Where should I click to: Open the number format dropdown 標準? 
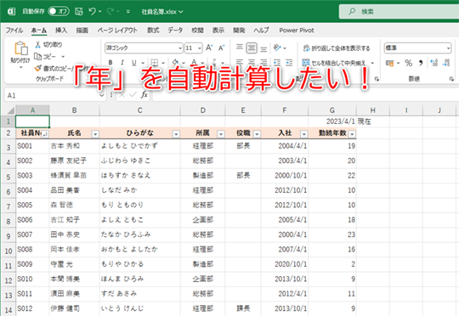[448, 48]
